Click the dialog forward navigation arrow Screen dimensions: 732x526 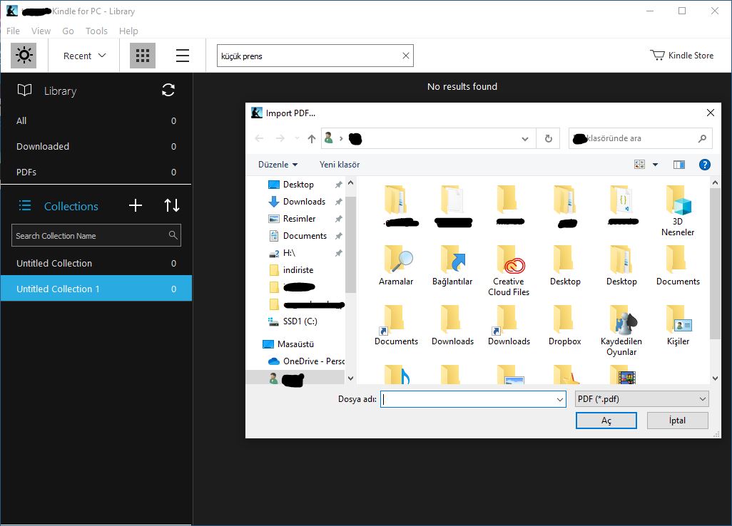point(280,138)
